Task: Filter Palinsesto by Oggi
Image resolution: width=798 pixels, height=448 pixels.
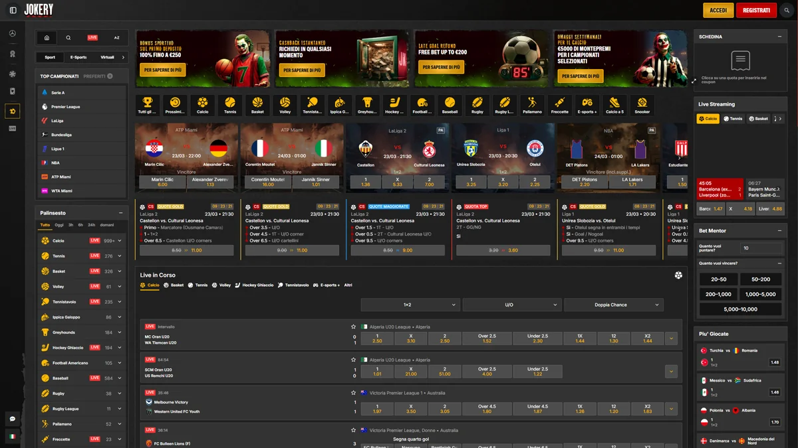Action: tap(59, 225)
